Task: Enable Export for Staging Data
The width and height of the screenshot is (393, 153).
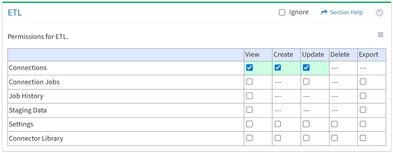Action: point(363,110)
